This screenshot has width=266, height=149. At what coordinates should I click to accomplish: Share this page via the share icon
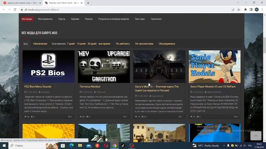[233, 10]
